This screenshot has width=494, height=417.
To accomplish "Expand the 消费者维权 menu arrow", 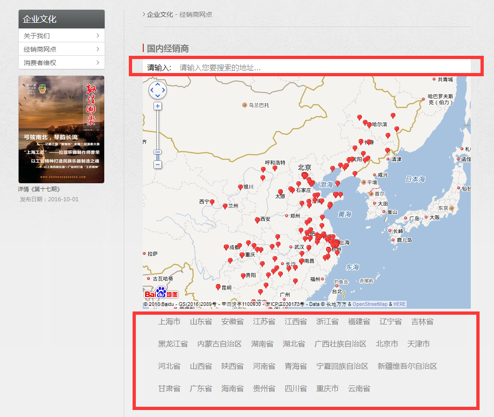I will [98, 62].
